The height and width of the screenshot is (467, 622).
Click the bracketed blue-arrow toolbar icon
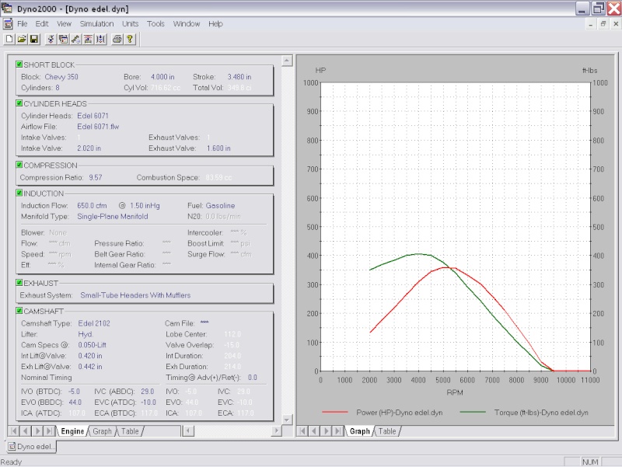101,39
